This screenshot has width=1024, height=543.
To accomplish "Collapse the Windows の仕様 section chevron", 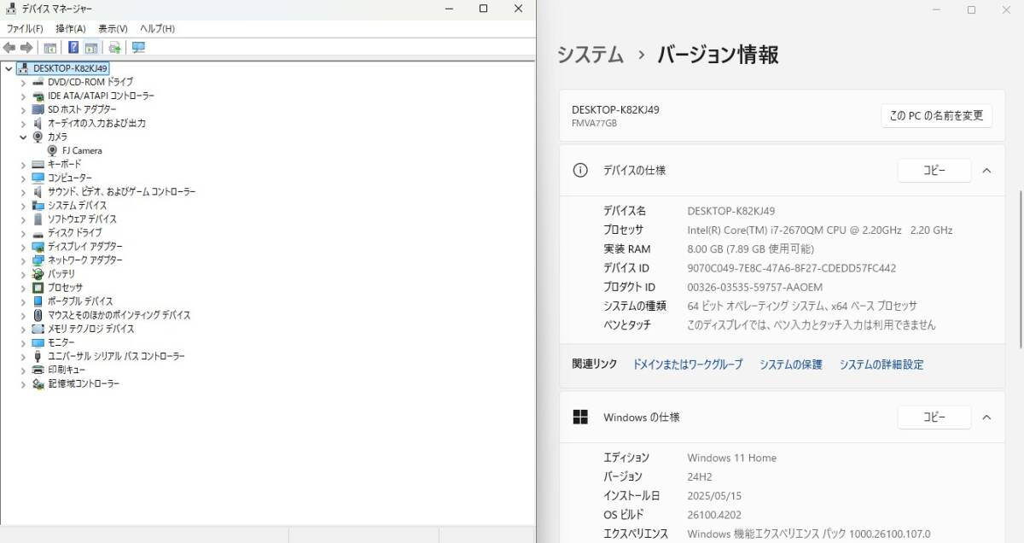I will tap(986, 417).
